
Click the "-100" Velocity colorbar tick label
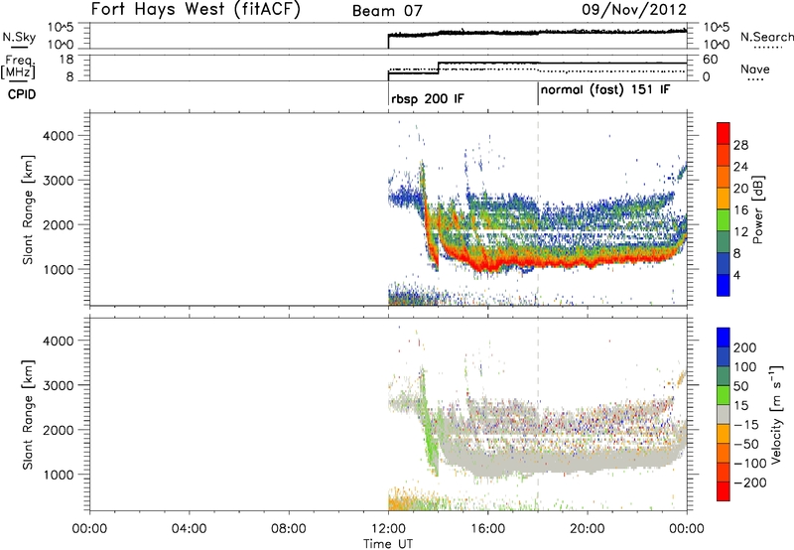749,464
